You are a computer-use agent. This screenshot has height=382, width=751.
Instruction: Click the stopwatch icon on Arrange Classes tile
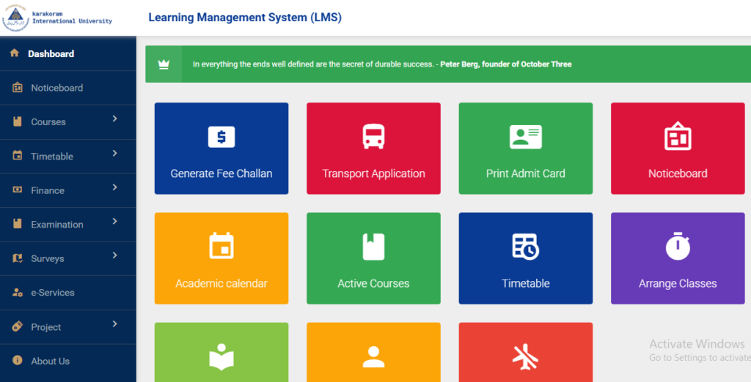tap(678, 246)
